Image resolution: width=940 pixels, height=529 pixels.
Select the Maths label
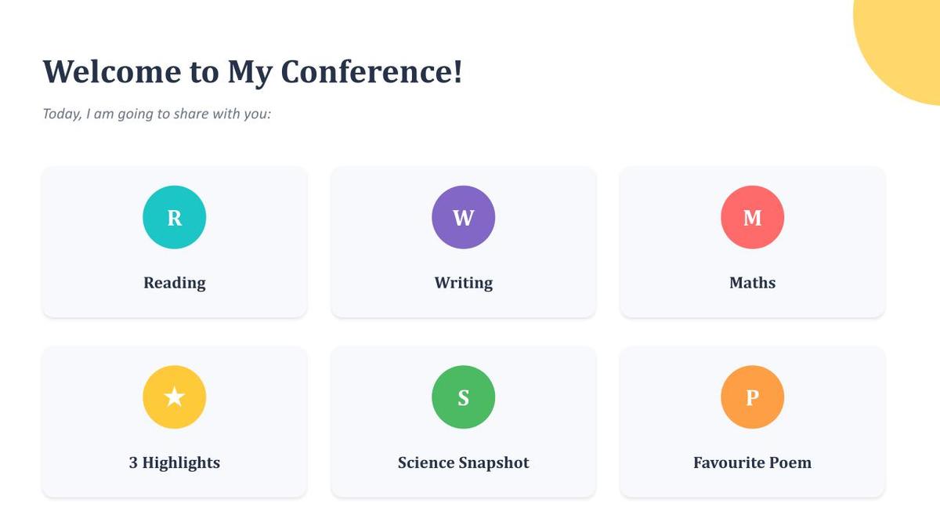click(752, 283)
